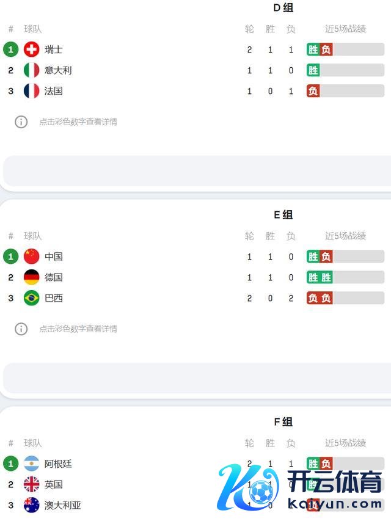Click the 球队 column header in D组
The height and width of the screenshot is (524, 391).
click(33, 29)
